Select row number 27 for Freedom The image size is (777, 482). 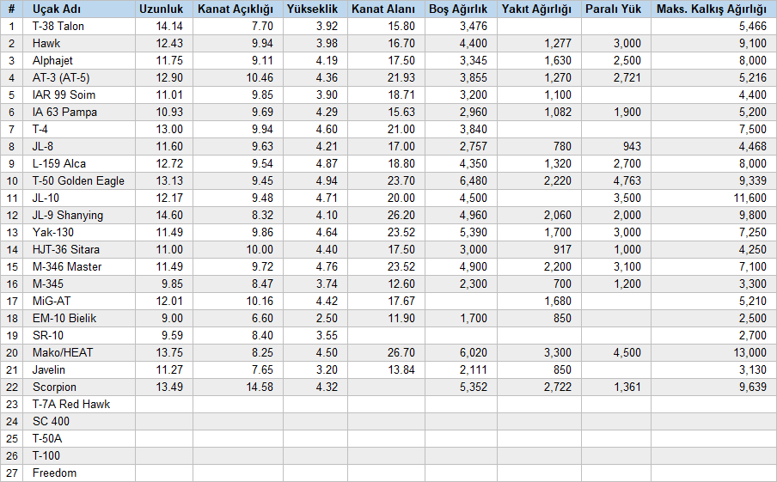[11, 473]
